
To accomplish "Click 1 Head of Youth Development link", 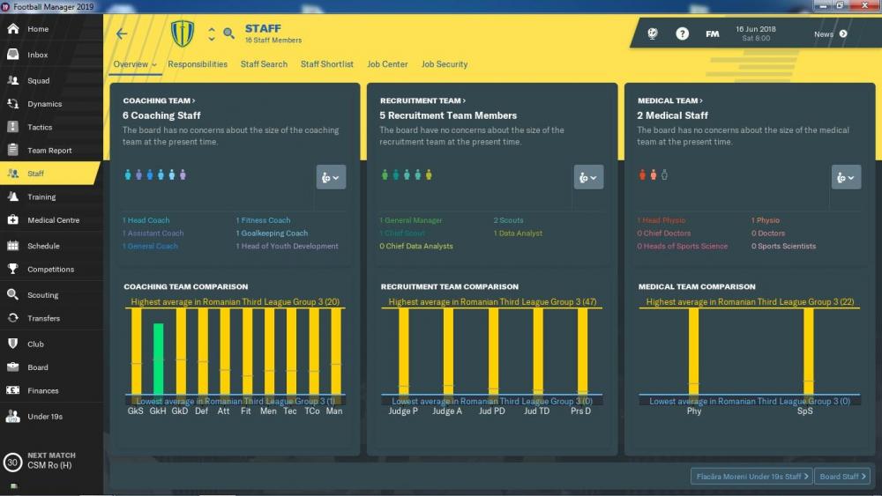I will (x=287, y=246).
